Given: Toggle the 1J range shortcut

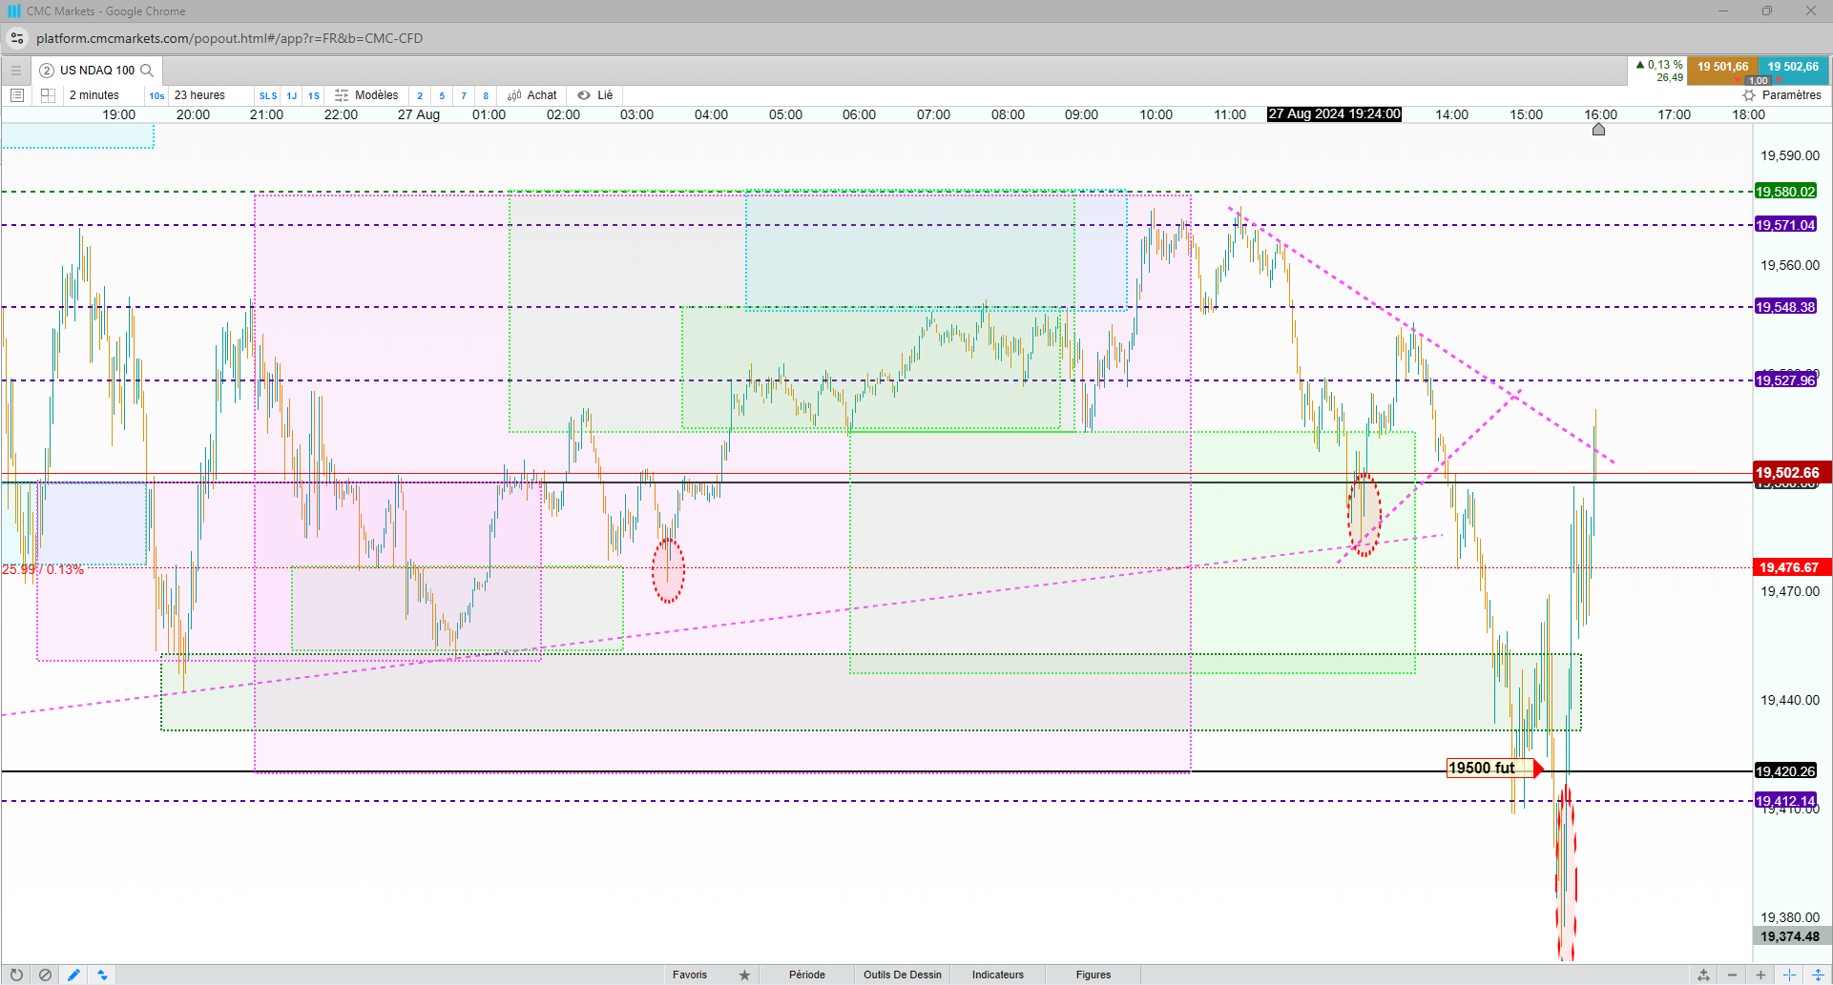Looking at the screenshot, I should (x=292, y=95).
